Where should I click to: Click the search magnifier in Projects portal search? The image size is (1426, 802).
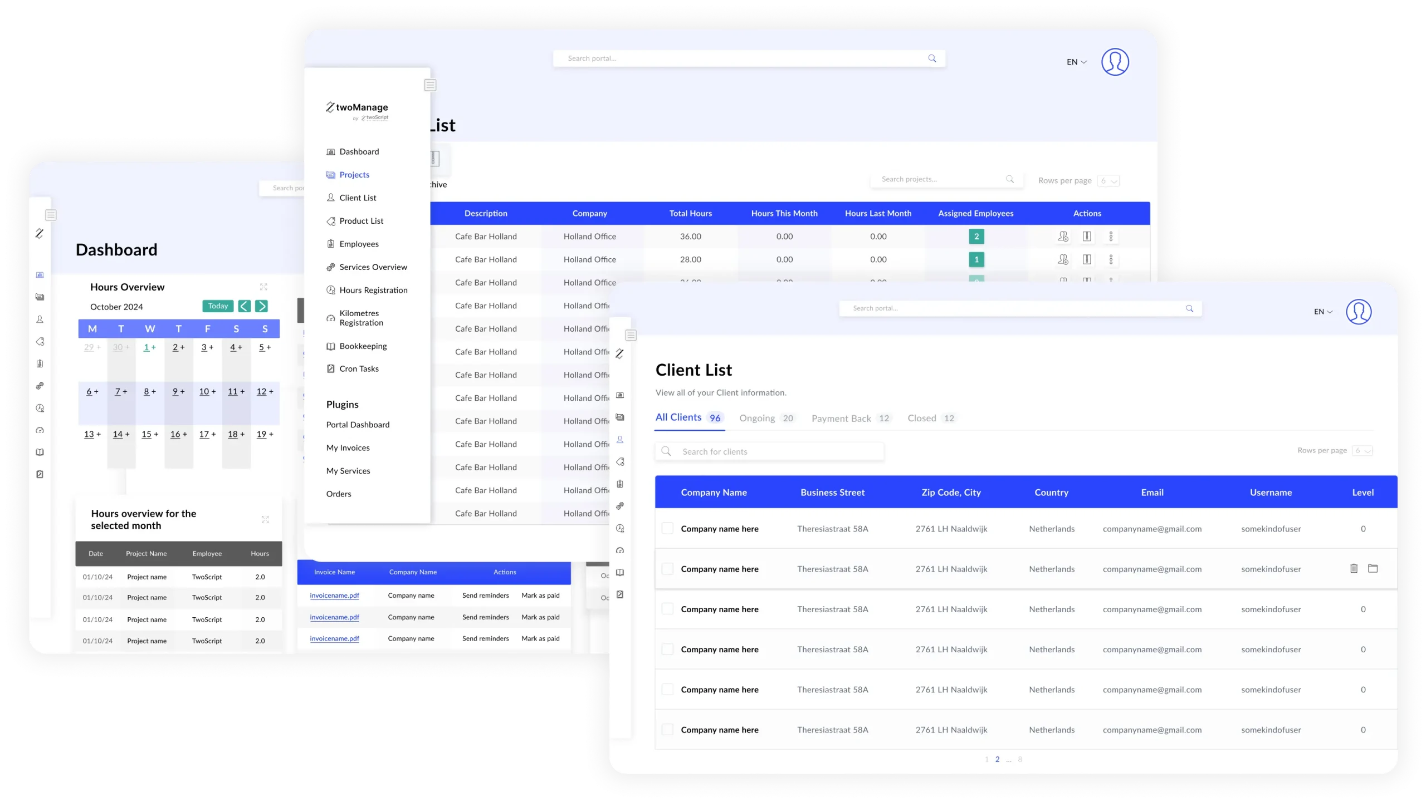pyautogui.click(x=932, y=58)
